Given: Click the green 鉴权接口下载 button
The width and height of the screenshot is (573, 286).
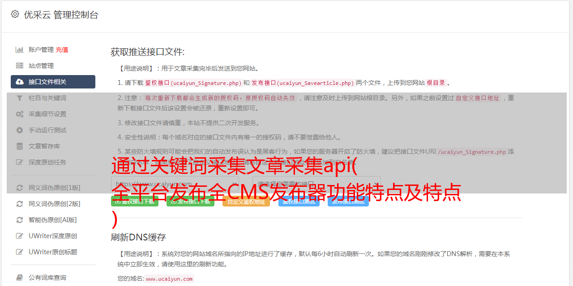Looking at the screenshot, I should (x=135, y=202).
